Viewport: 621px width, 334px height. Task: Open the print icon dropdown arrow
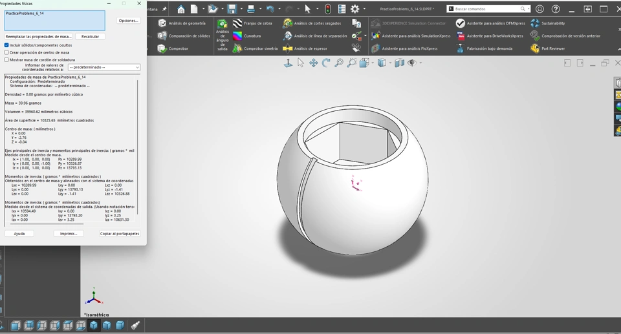click(x=259, y=9)
